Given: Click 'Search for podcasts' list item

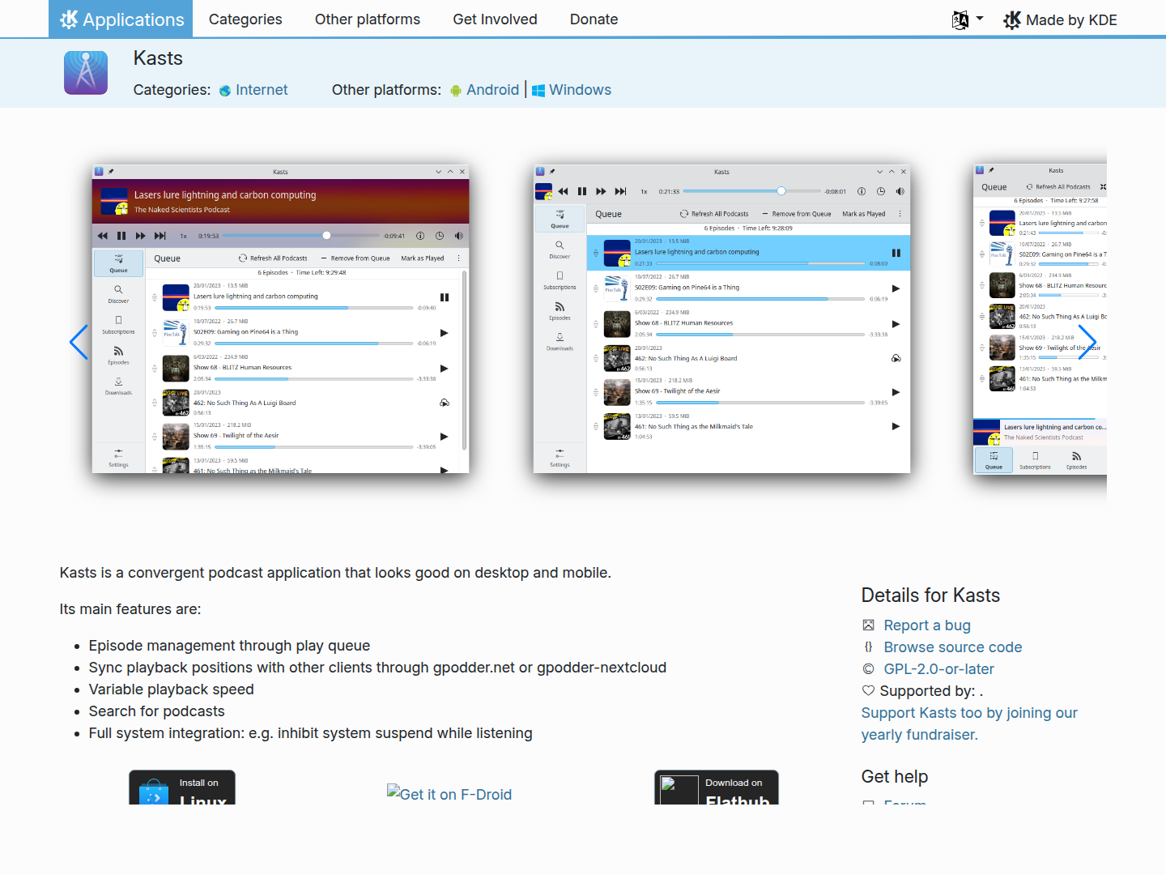Looking at the screenshot, I should pyautogui.click(x=157, y=711).
